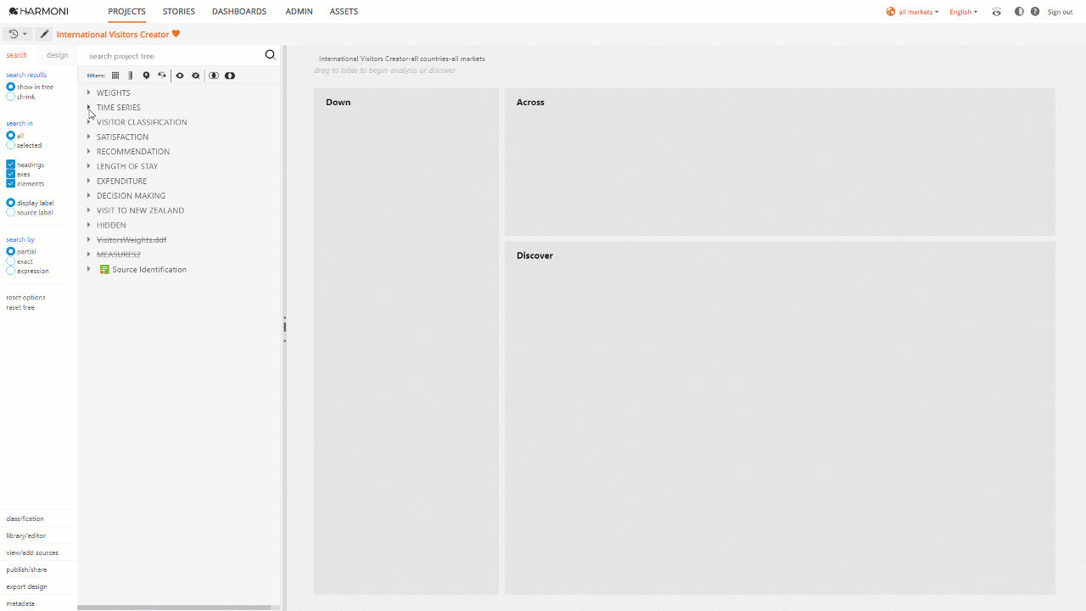This screenshot has width=1086, height=611.
Task: Select the source label radio button
Action: 11,212
